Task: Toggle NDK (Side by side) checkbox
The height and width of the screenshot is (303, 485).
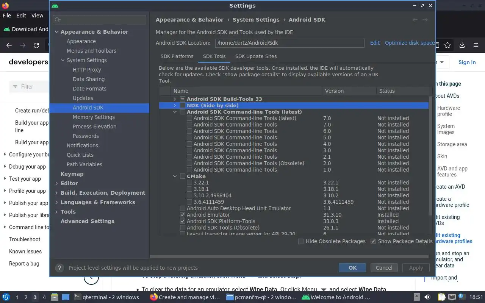Action: [183, 106]
